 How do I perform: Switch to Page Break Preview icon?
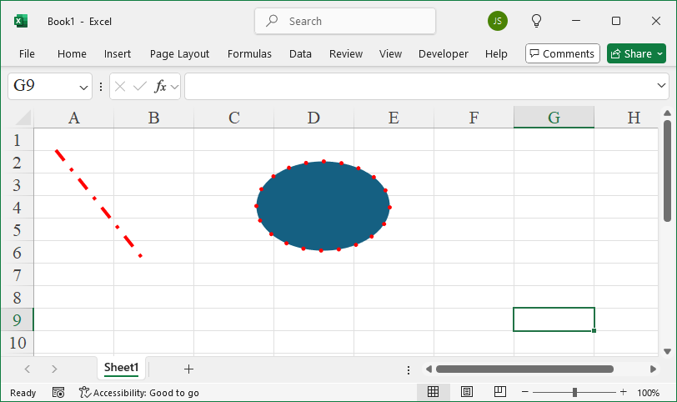[x=500, y=392]
